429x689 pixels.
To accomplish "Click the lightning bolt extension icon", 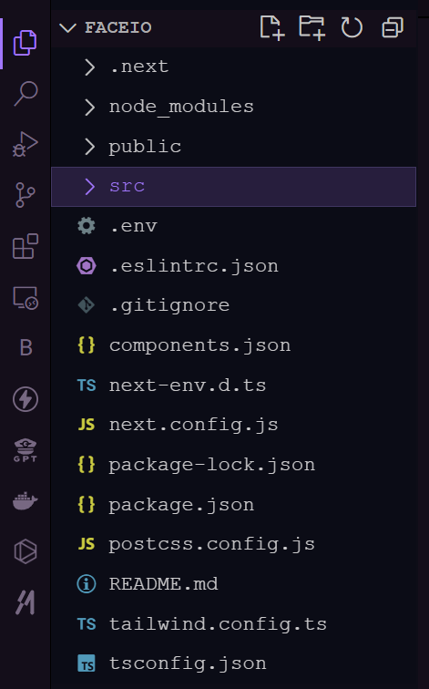I will tap(25, 399).
